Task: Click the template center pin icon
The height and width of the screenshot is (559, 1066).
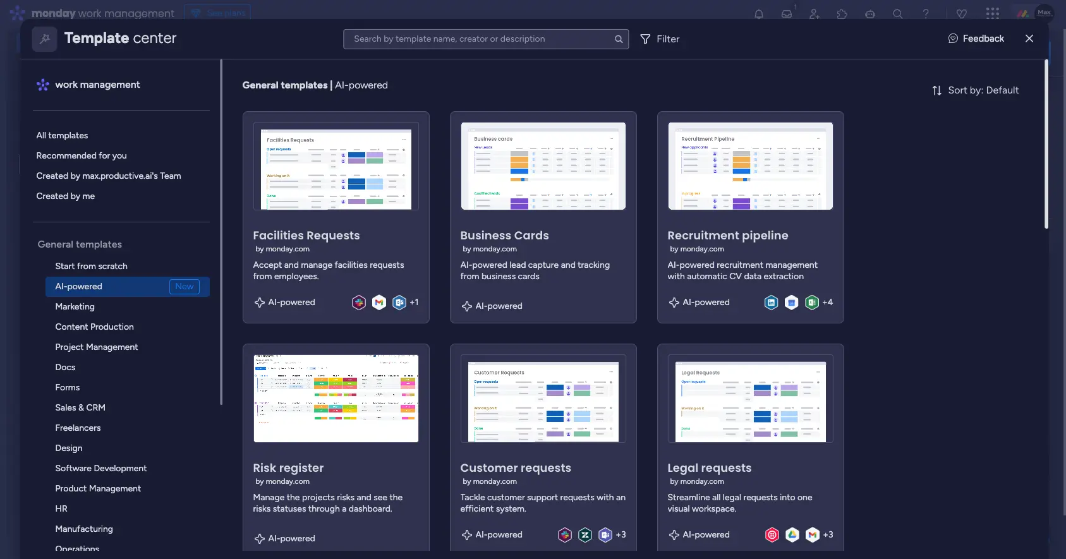Action: (x=45, y=39)
